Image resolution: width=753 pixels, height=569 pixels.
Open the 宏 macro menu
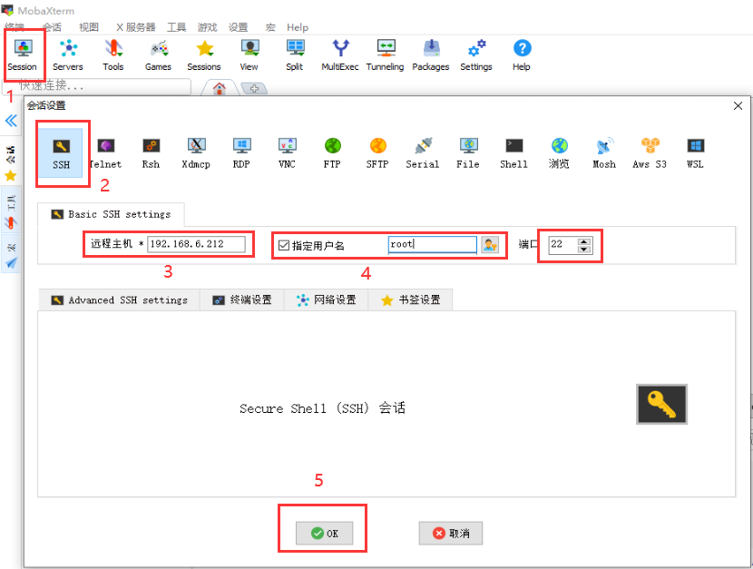click(270, 27)
